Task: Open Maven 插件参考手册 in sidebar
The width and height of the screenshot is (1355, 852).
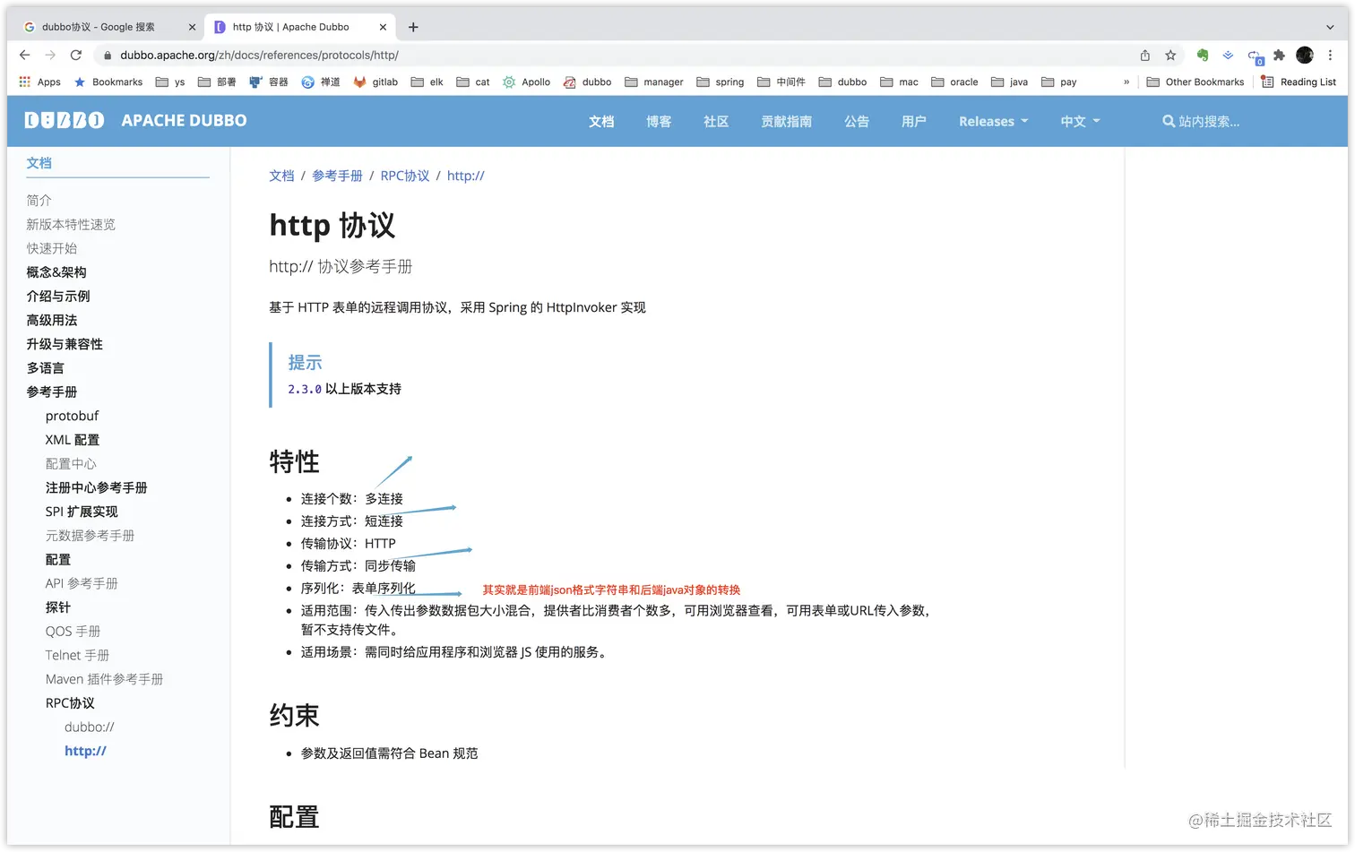Action: point(104,679)
